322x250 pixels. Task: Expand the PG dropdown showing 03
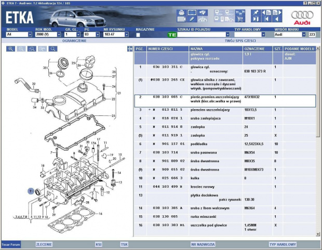(x=98, y=34)
